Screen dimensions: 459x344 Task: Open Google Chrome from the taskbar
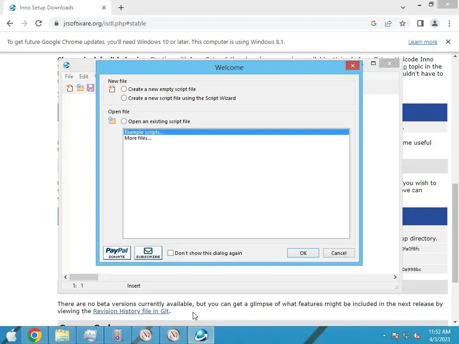pos(34,335)
